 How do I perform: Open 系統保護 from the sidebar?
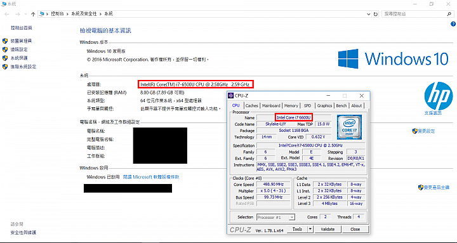coord(19,58)
